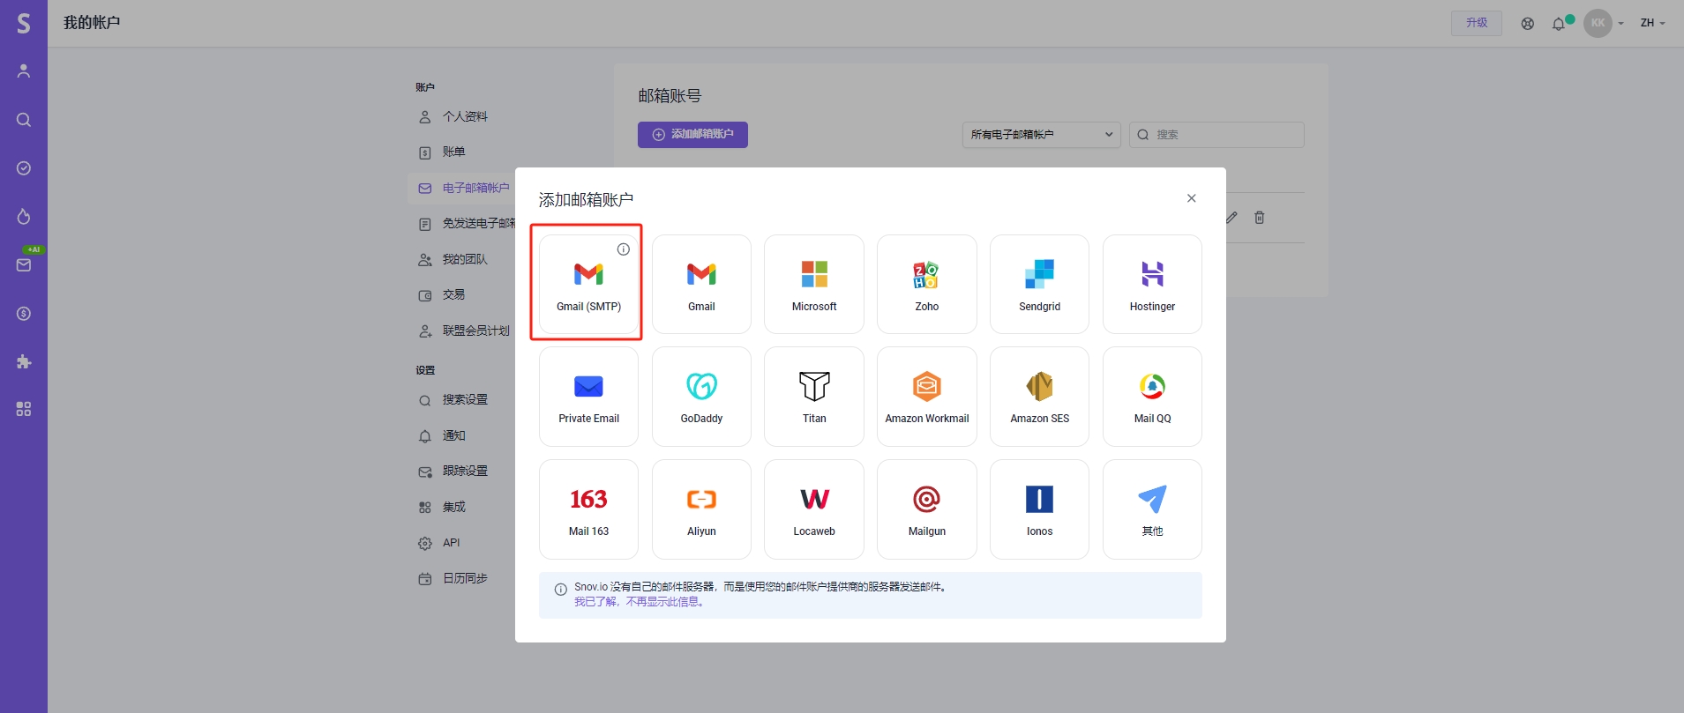Choose the Hostinger provider card
The width and height of the screenshot is (1684, 713).
(x=1152, y=284)
